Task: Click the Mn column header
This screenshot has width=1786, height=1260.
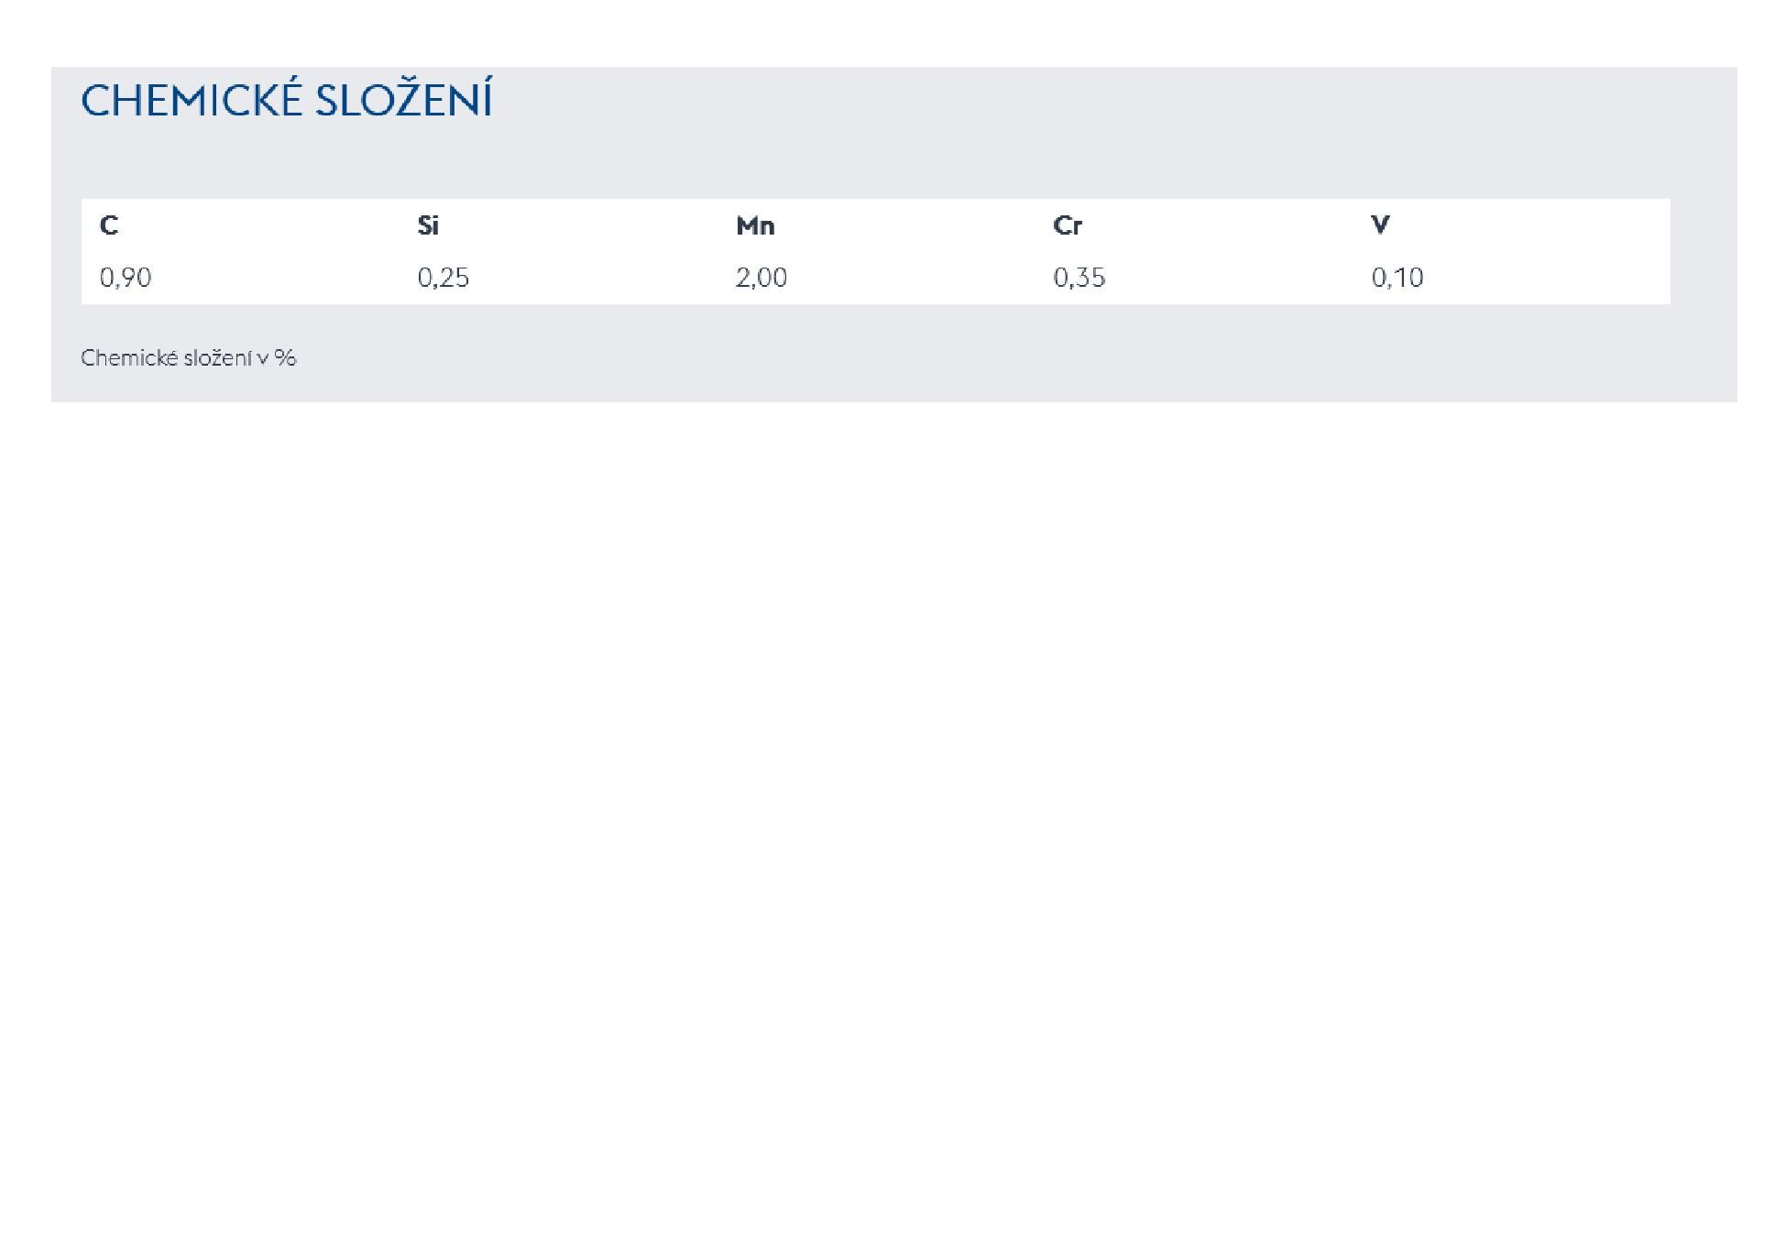Action: pyautogui.click(x=755, y=225)
